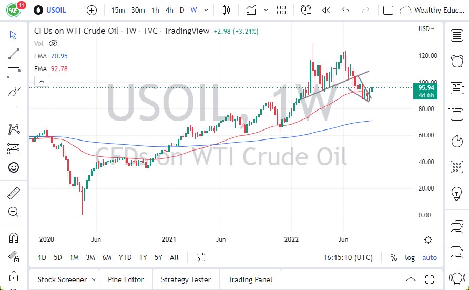
Task: Set date range to YTD
Action: tap(125, 258)
